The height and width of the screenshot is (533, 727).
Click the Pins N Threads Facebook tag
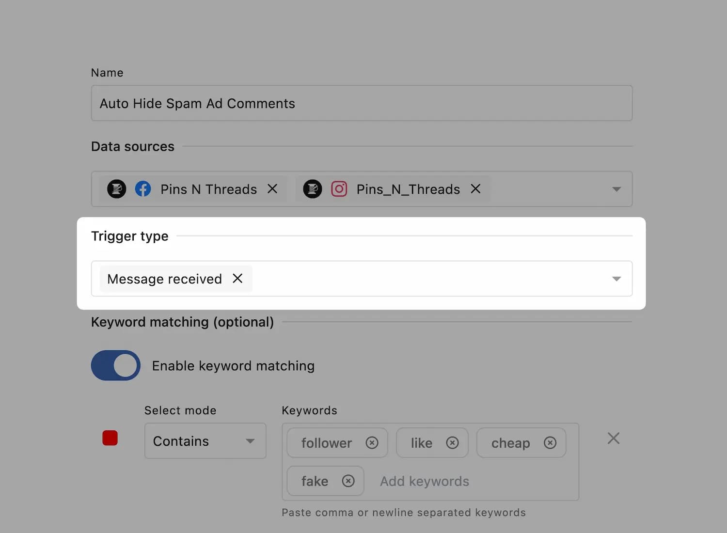[x=208, y=189]
